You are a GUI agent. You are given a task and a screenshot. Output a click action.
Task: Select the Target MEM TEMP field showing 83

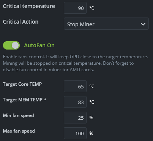pyautogui.click(x=75, y=102)
